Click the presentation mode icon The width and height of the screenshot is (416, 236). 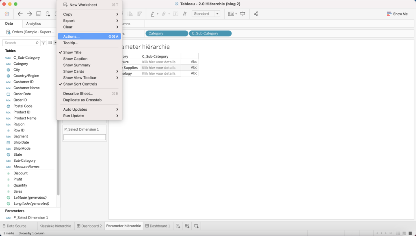coord(243,14)
